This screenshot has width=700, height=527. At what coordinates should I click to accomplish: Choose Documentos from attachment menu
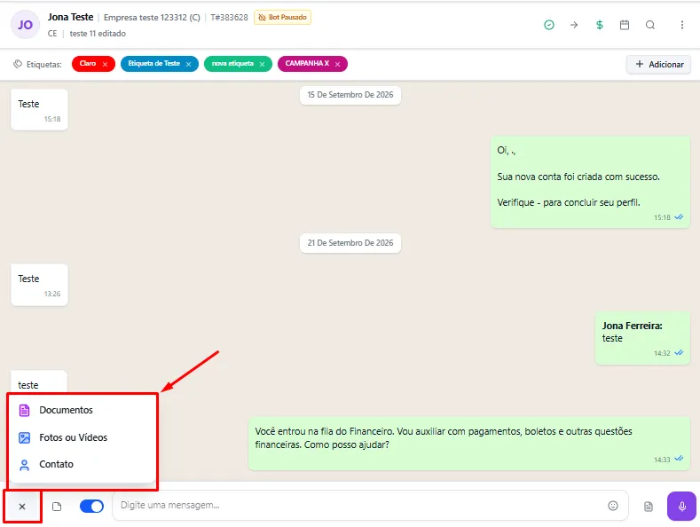[x=83, y=410]
